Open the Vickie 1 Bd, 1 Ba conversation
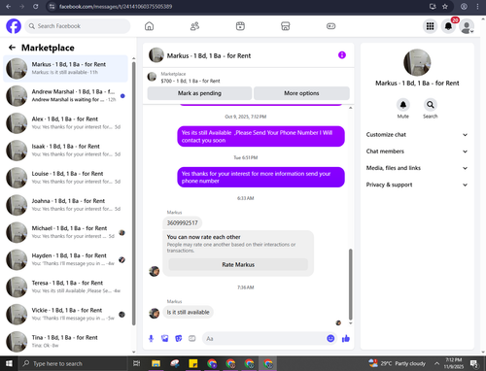 pyautogui.click(x=65, y=314)
